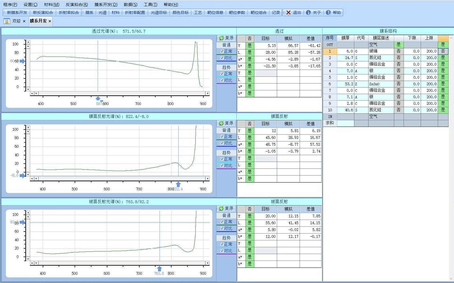This screenshot has height=283, width=454.
Task: Click 颜色目标 toolbar button
Action: pos(181,13)
